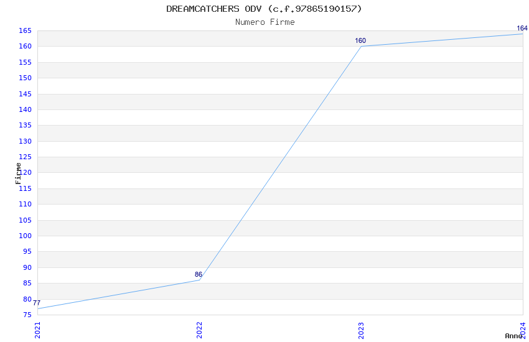Click the 145 y-axis tick label
Image resolution: width=529 pixels, height=342 pixels.
pos(26,94)
